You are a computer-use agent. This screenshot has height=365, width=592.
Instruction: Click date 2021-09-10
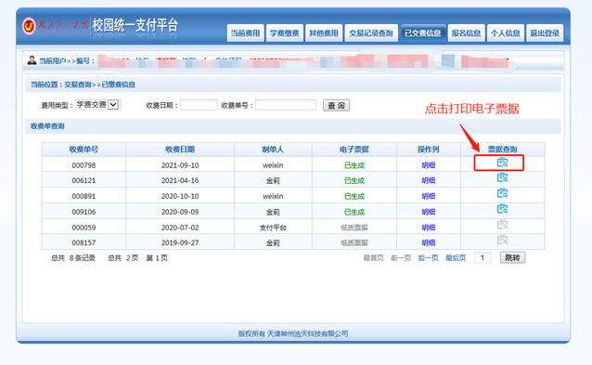180,165
